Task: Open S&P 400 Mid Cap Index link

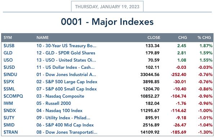Action: point(65,125)
